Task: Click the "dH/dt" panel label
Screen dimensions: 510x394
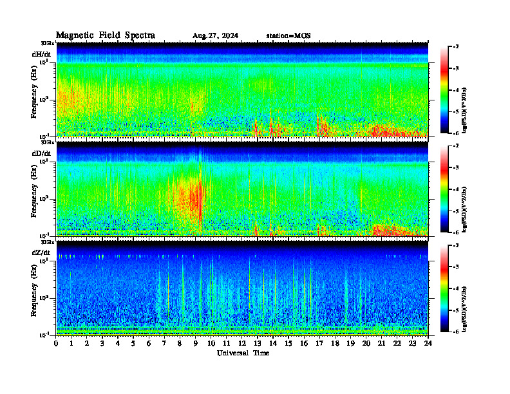Action: coord(41,54)
